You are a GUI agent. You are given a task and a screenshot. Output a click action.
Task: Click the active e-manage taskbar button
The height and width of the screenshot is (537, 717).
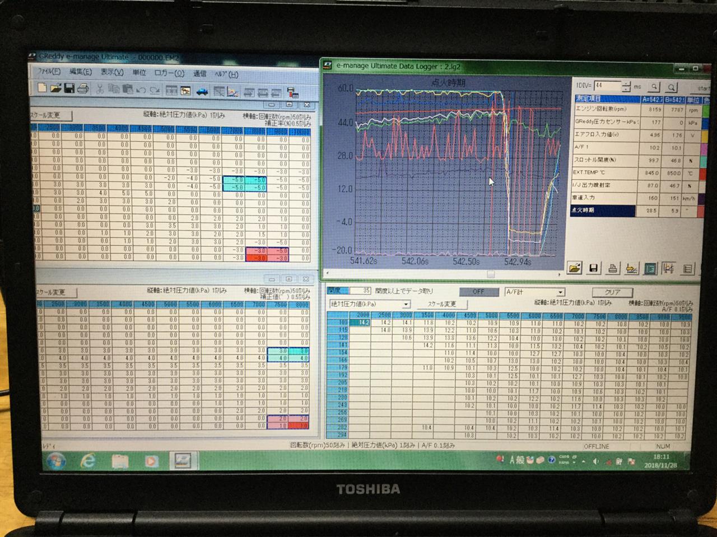point(183,461)
